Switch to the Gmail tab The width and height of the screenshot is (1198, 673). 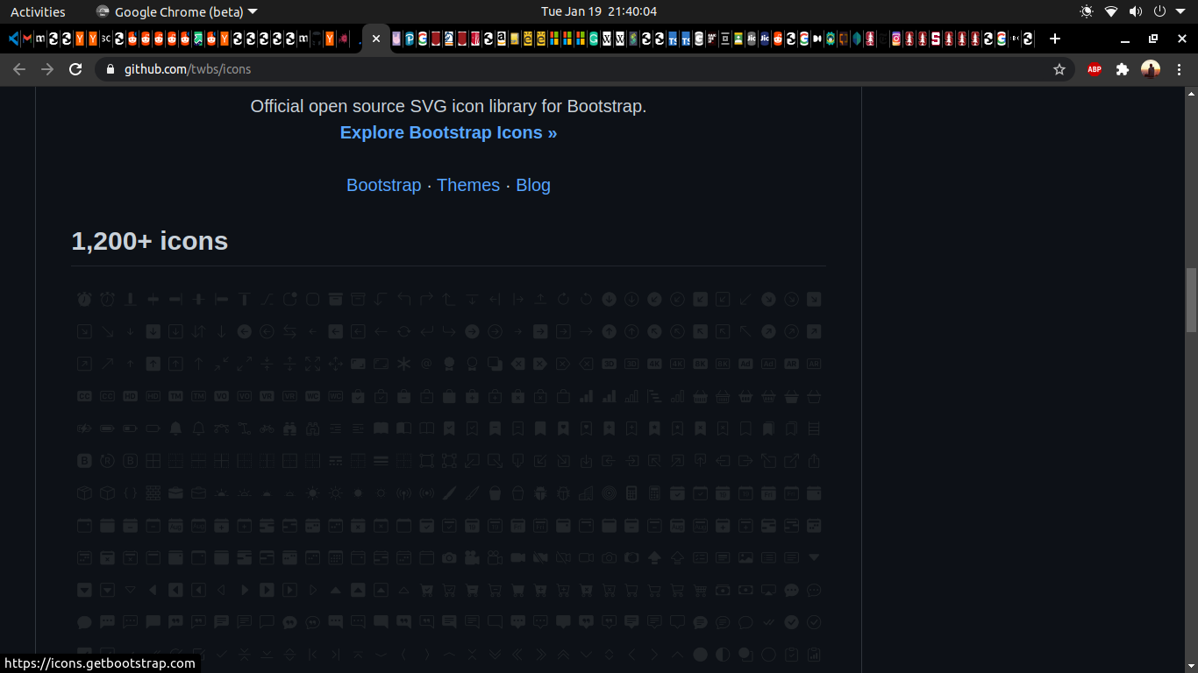click(27, 39)
